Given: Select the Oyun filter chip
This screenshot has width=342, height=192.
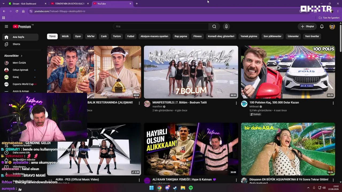Looking at the screenshot, I should (78, 36).
